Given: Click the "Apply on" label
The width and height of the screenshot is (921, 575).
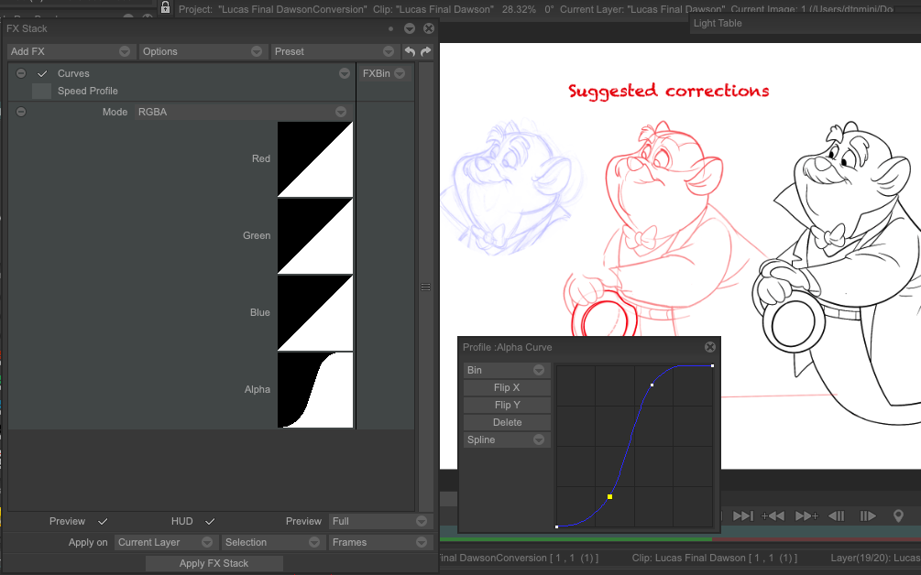Looking at the screenshot, I should pos(88,542).
